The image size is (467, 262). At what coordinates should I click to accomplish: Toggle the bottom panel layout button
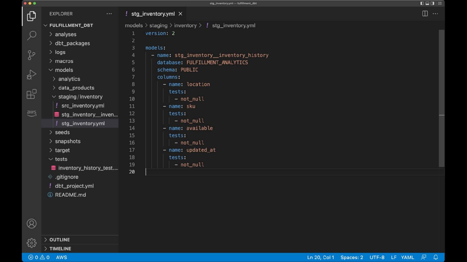point(427,3)
